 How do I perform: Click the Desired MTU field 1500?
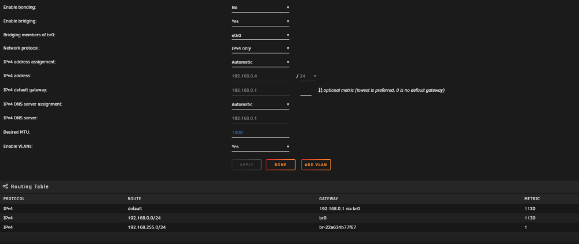(261, 133)
